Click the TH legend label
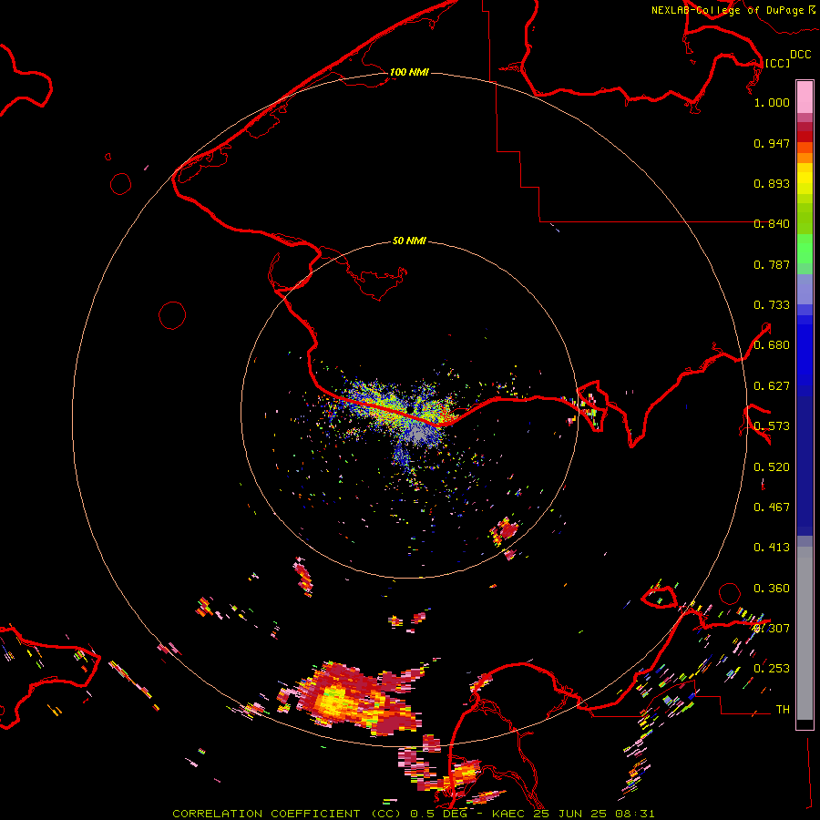This screenshot has height=820, width=820. click(x=783, y=710)
